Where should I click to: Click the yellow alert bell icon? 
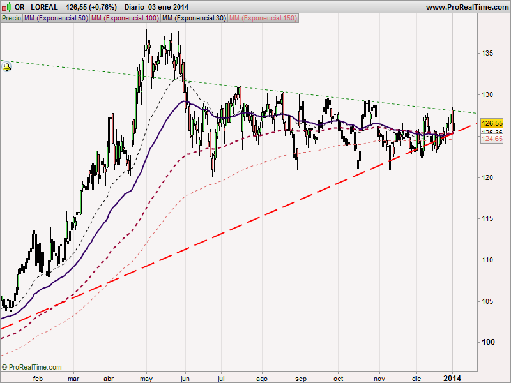coord(6,67)
